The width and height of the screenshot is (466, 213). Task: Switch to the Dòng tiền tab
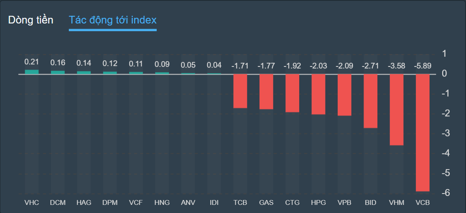click(x=31, y=20)
